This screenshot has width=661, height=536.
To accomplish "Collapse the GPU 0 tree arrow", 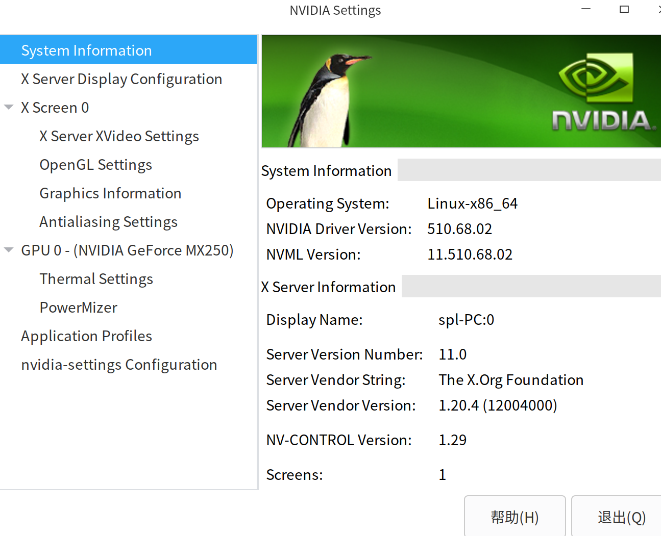I will 9,250.
